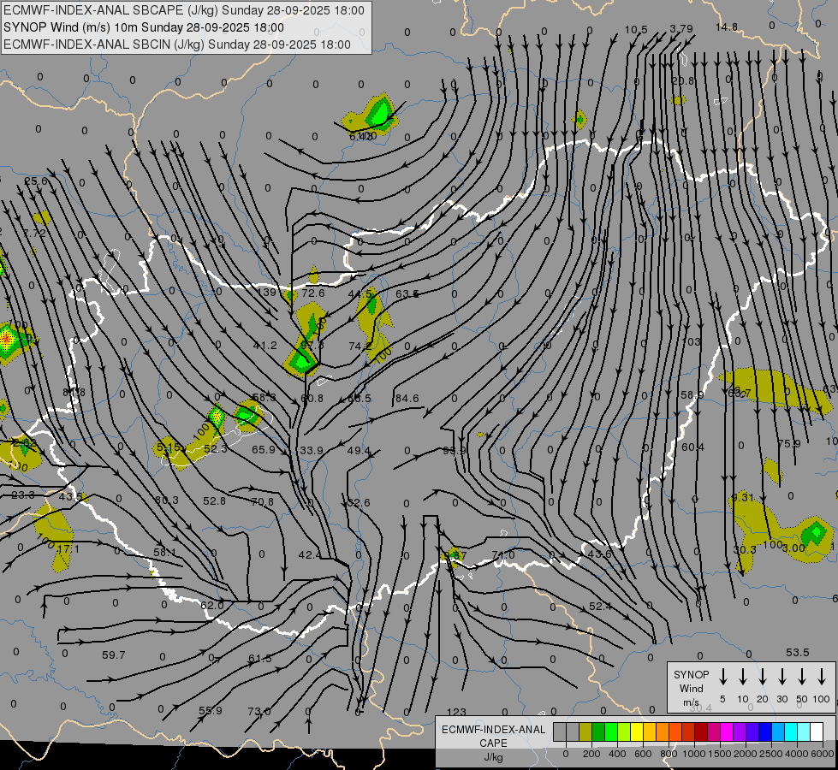
Task: Click the 42.4 value on the map
Action: [310, 555]
